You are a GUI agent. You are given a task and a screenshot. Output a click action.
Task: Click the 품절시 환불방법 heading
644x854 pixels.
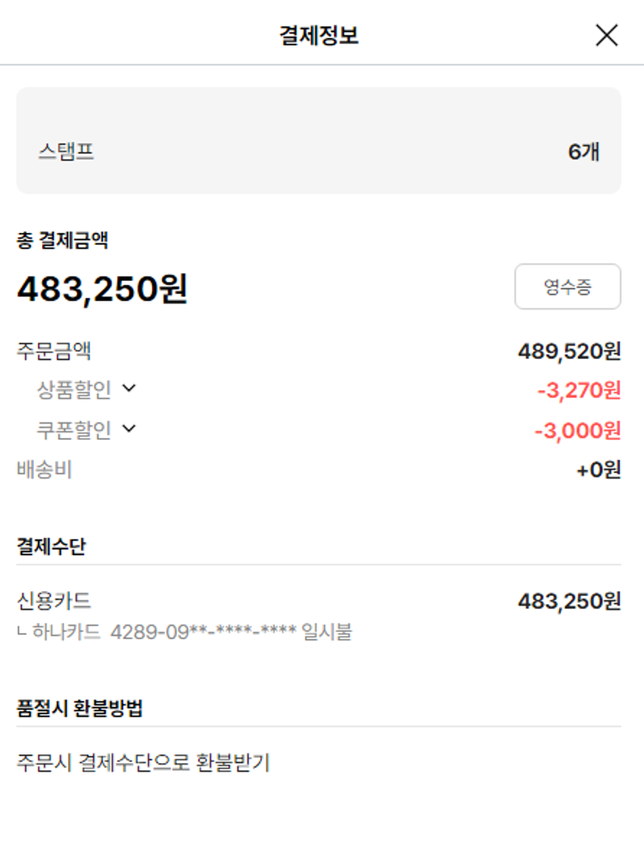(80, 709)
